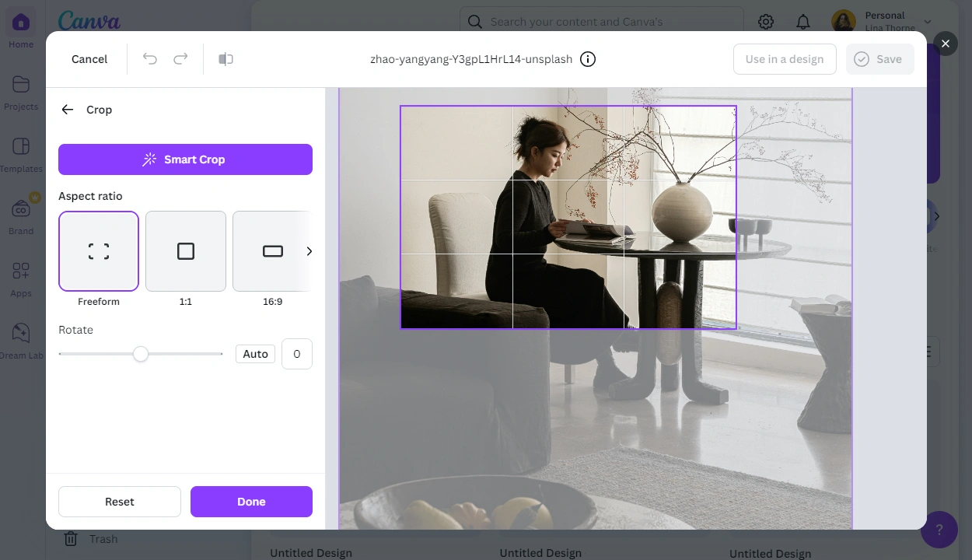
Task: Click the rotation value input field
Action: pyautogui.click(x=297, y=354)
